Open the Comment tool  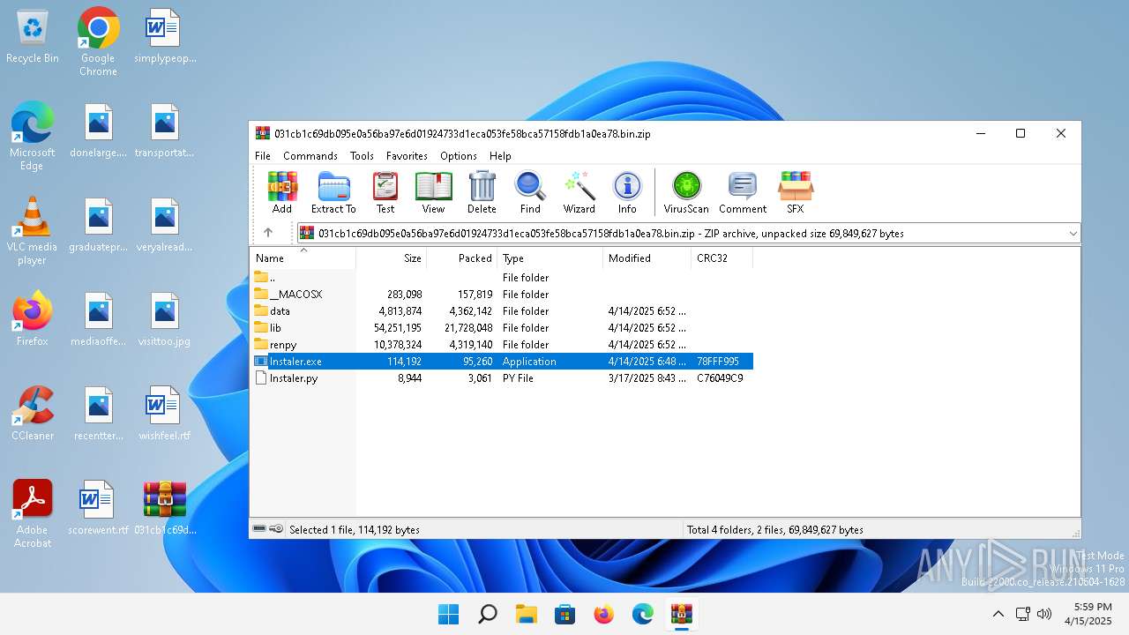coord(743,192)
